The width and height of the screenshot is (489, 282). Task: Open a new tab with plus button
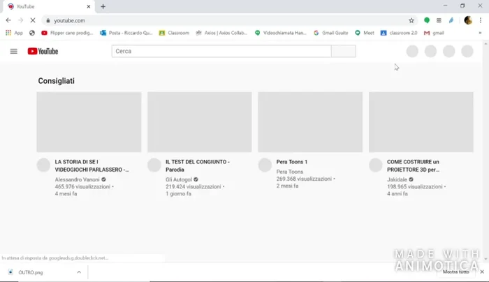[x=103, y=6]
